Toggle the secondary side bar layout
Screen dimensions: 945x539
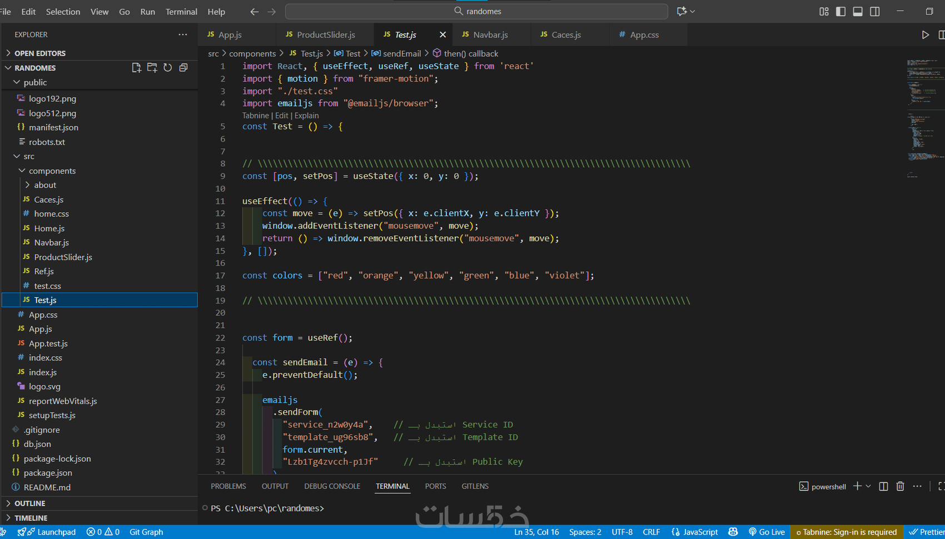point(874,11)
